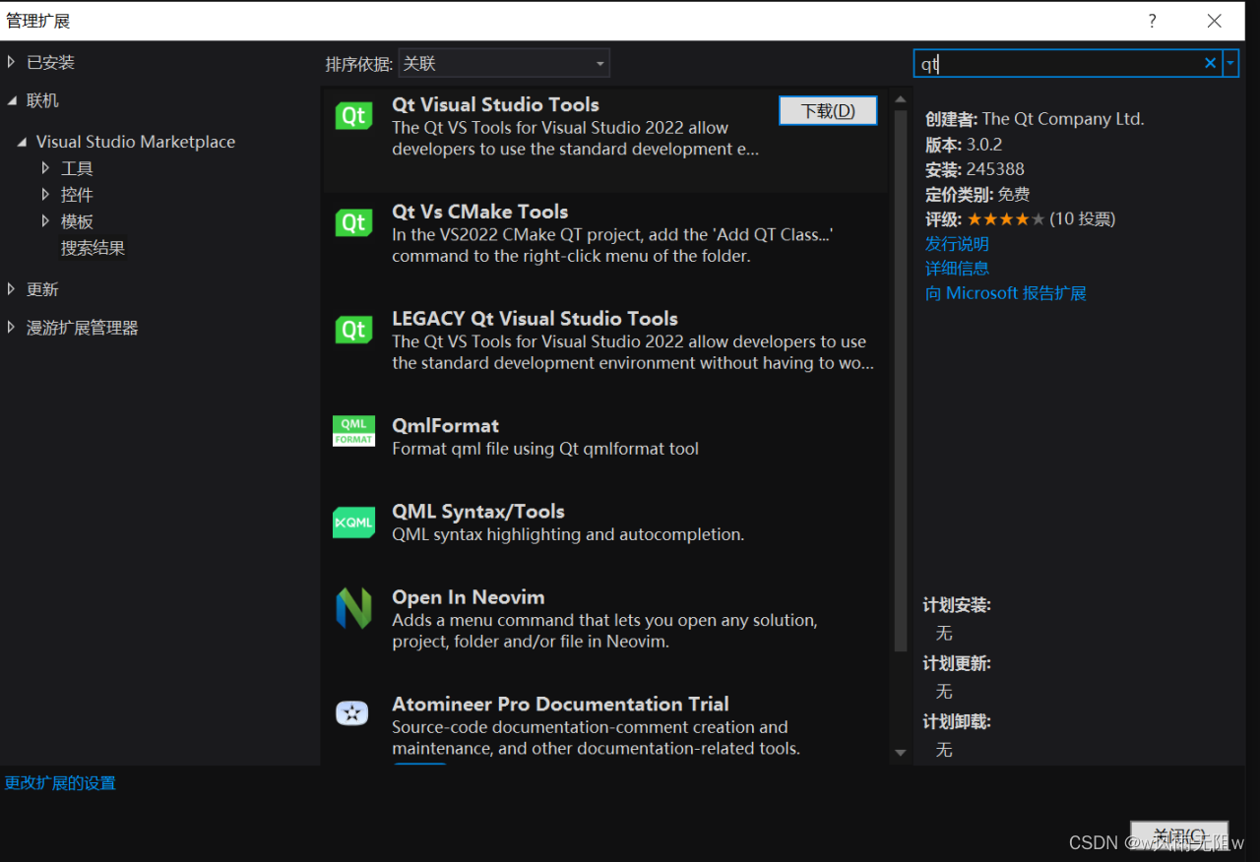Click the QML Syntax/Tools KQML icon
Image resolution: width=1260 pixels, height=862 pixels.
353,523
